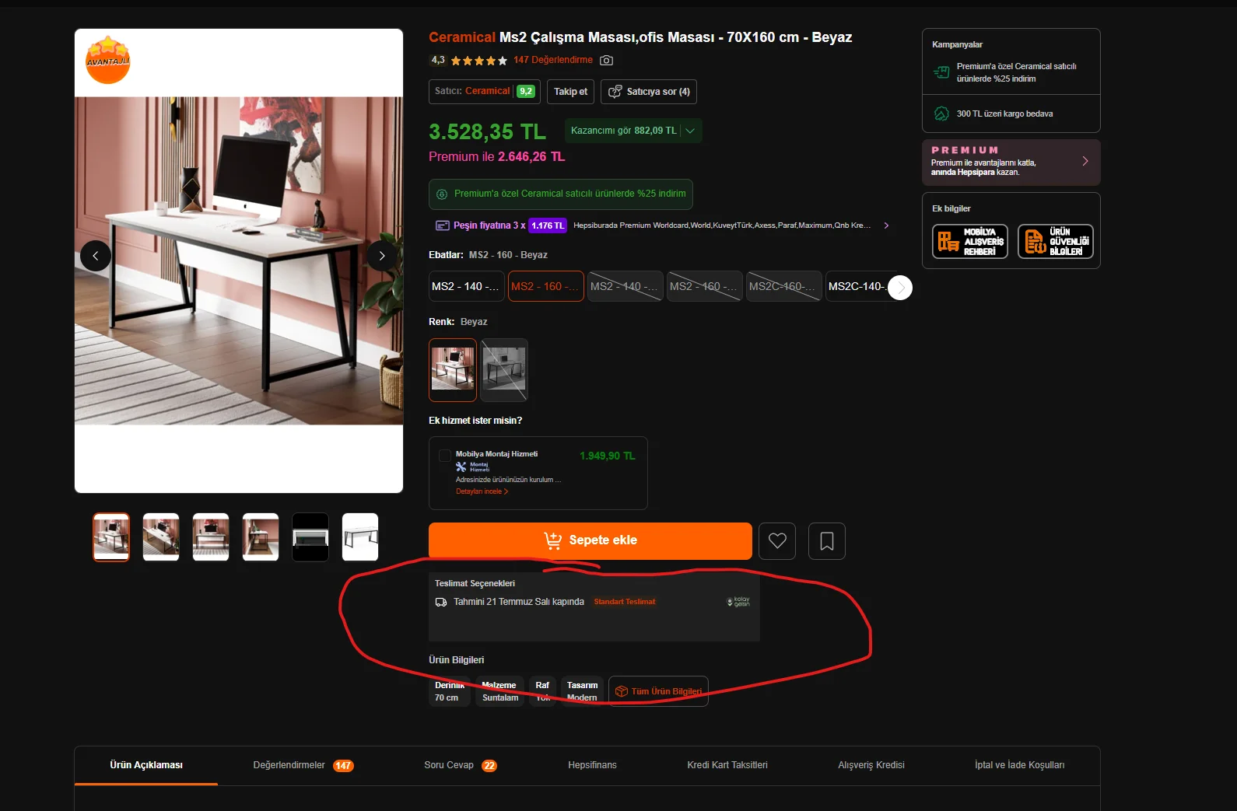Image resolution: width=1237 pixels, height=811 pixels.
Task: Open Ürün Güvenliği Bilgileri badge
Action: click(x=1056, y=241)
